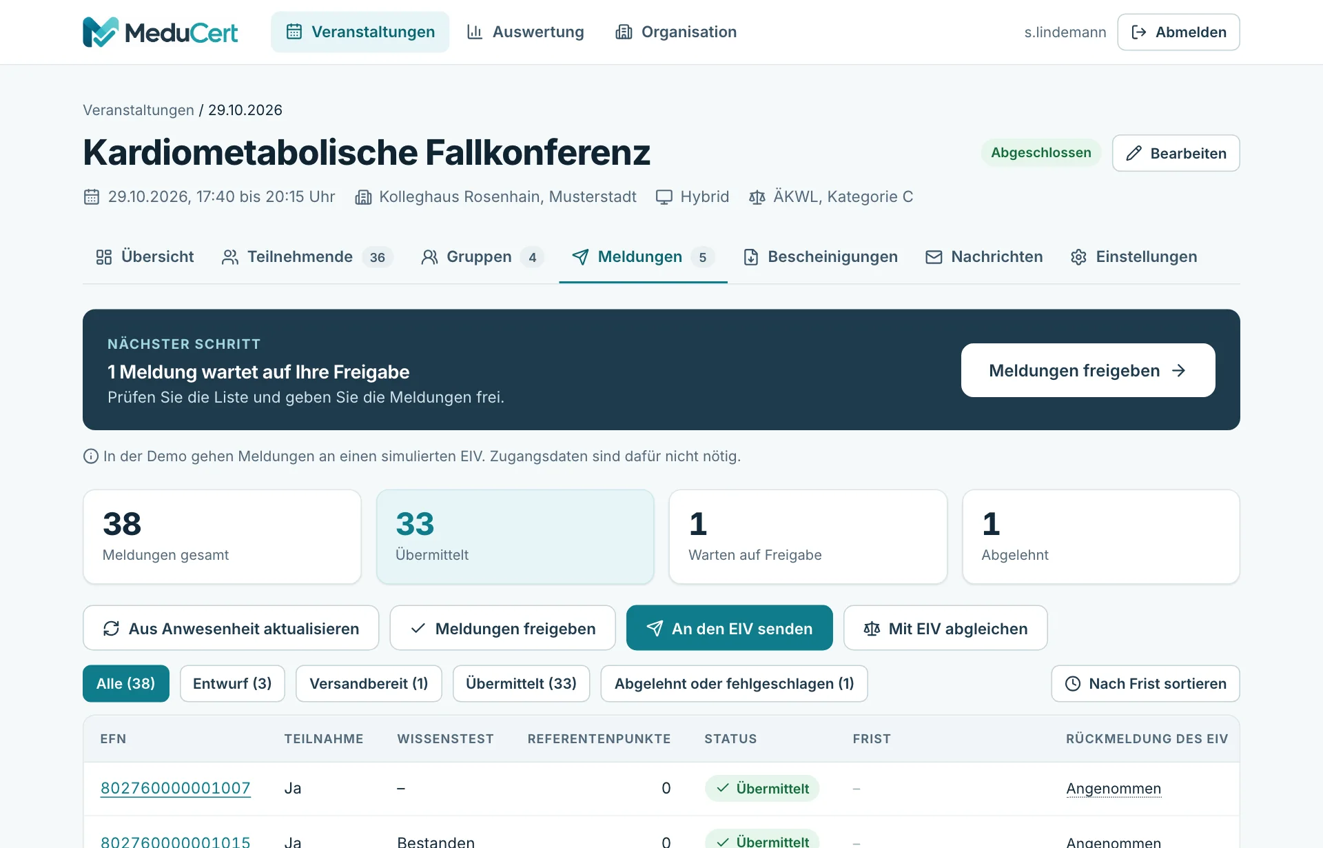Click the s.lindemann username

(1065, 32)
